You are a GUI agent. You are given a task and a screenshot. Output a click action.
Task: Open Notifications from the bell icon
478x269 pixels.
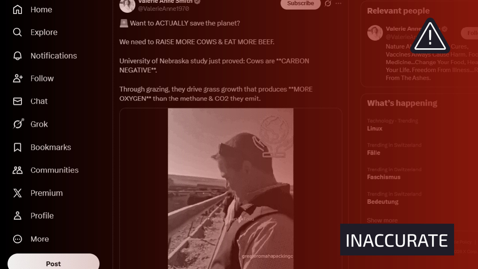[18, 56]
